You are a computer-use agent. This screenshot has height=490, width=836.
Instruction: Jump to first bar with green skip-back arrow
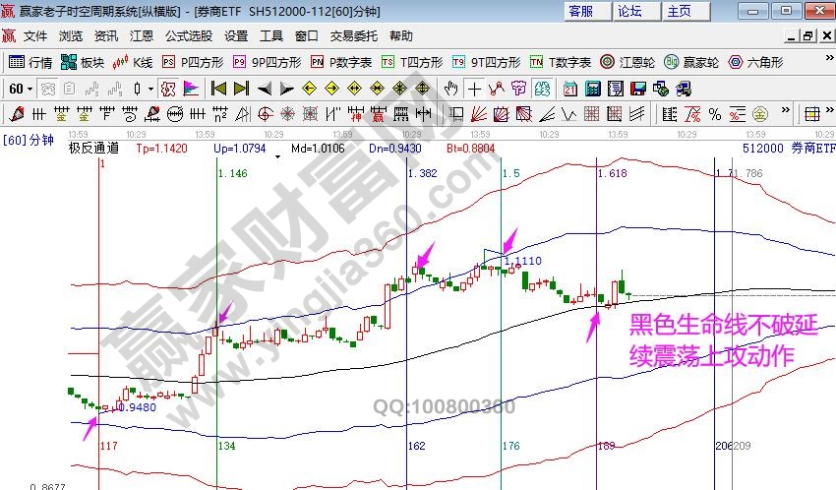(218, 89)
